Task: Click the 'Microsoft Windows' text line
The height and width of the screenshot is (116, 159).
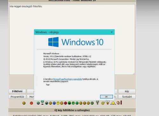Action: pos(51,54)
